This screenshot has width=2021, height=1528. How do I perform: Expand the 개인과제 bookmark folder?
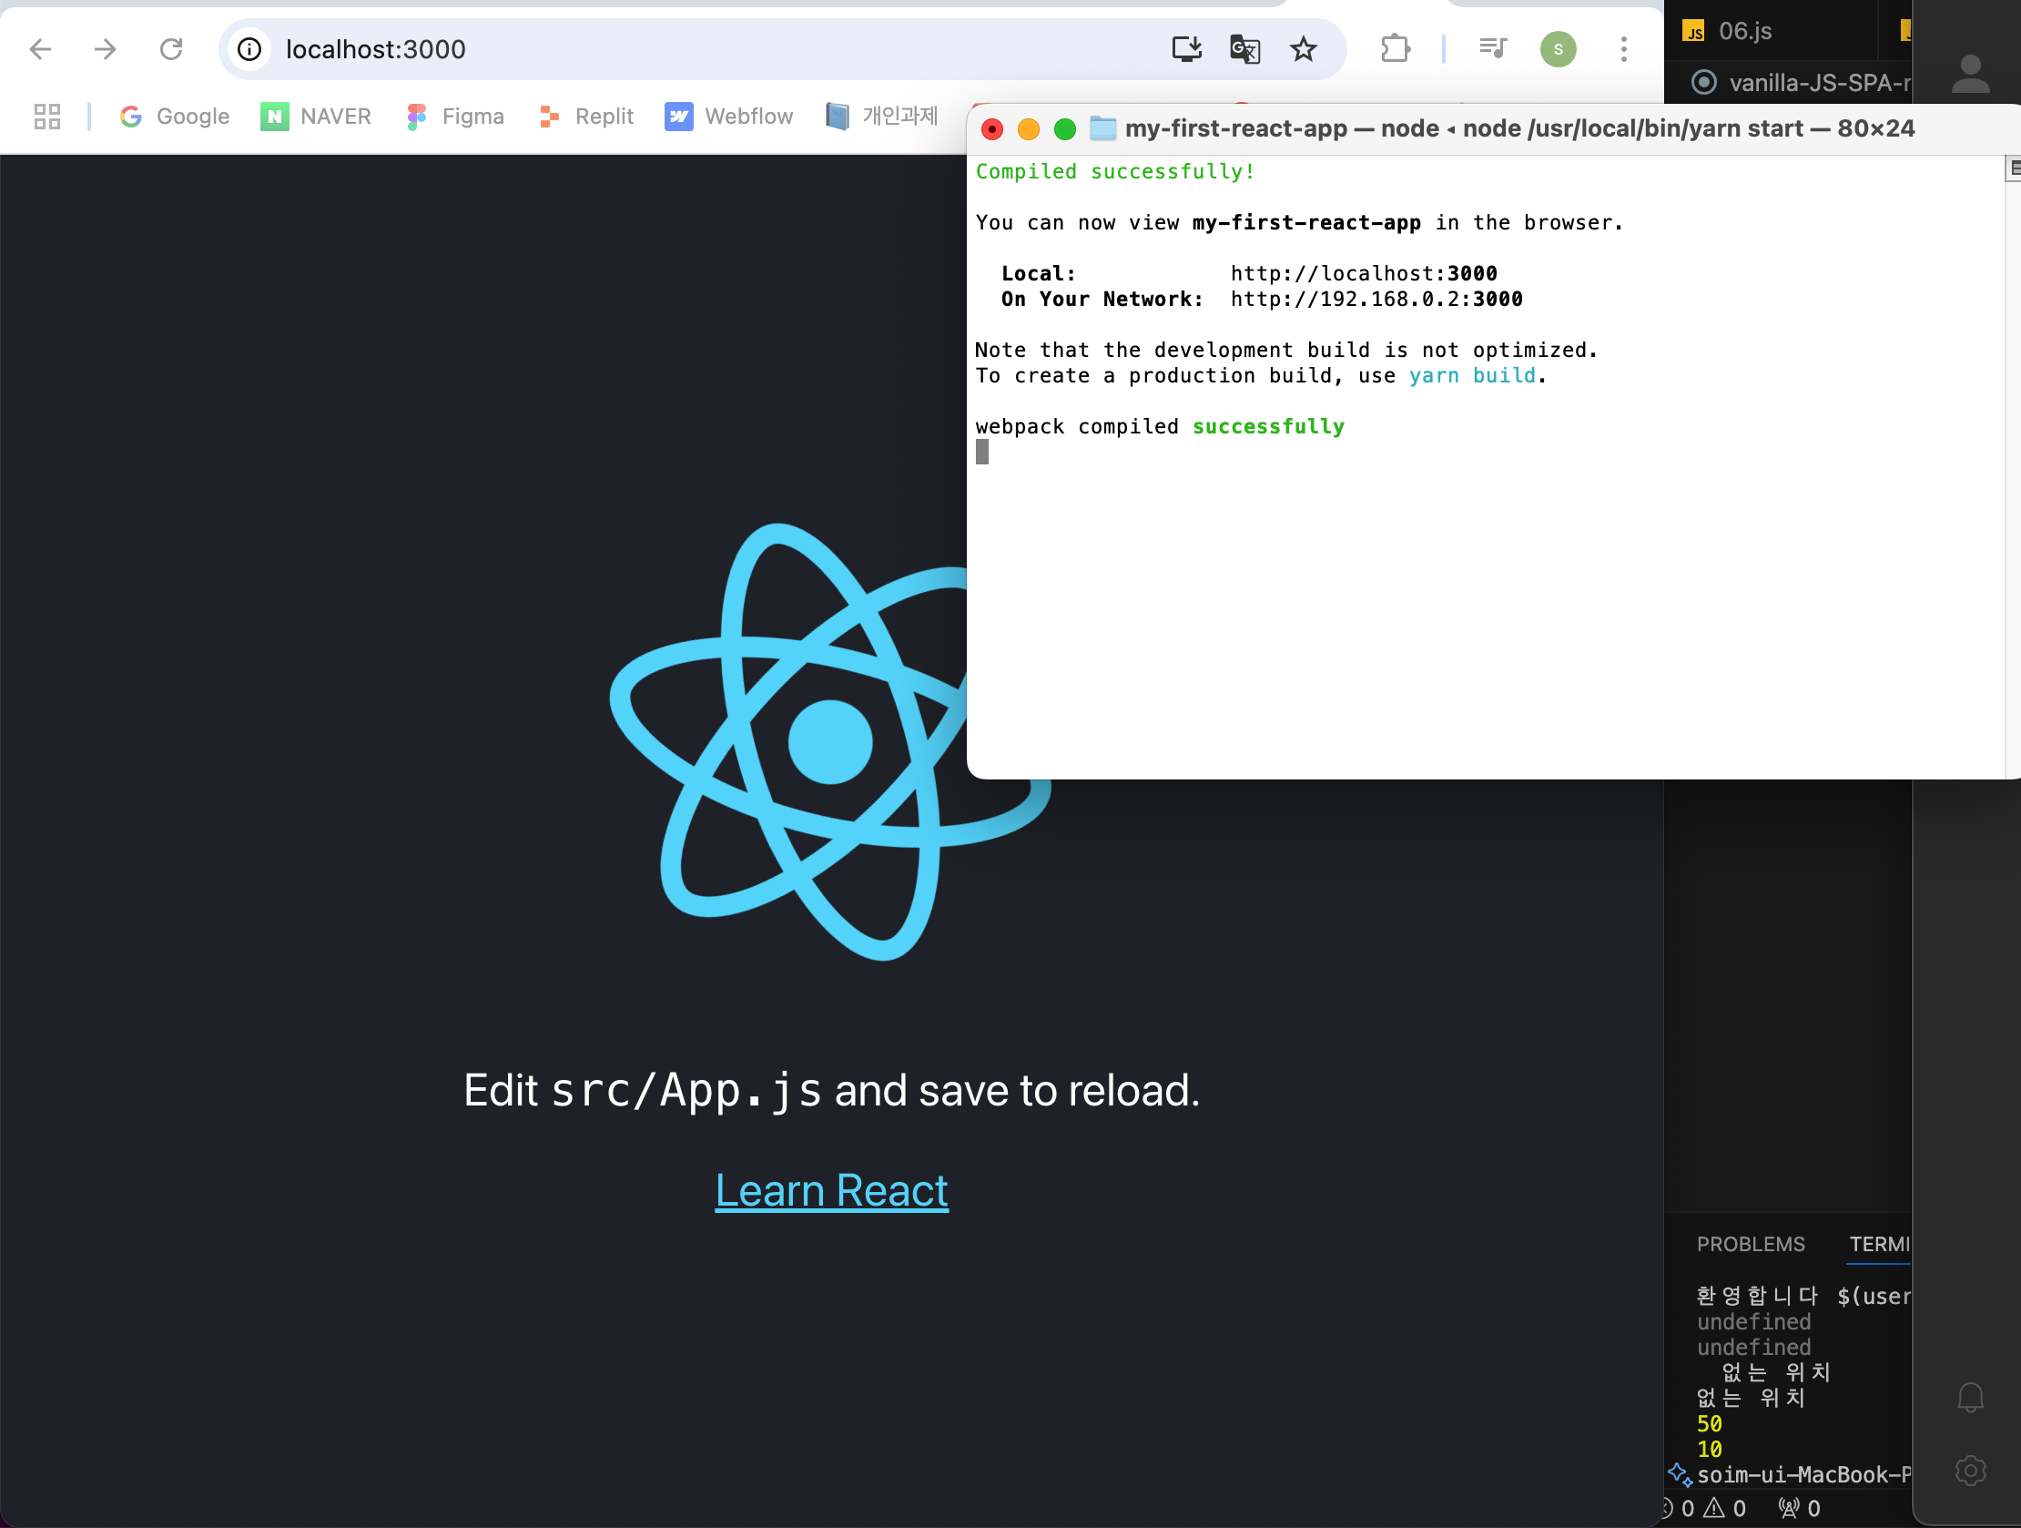pyautogui.click(x=881, y=116)
